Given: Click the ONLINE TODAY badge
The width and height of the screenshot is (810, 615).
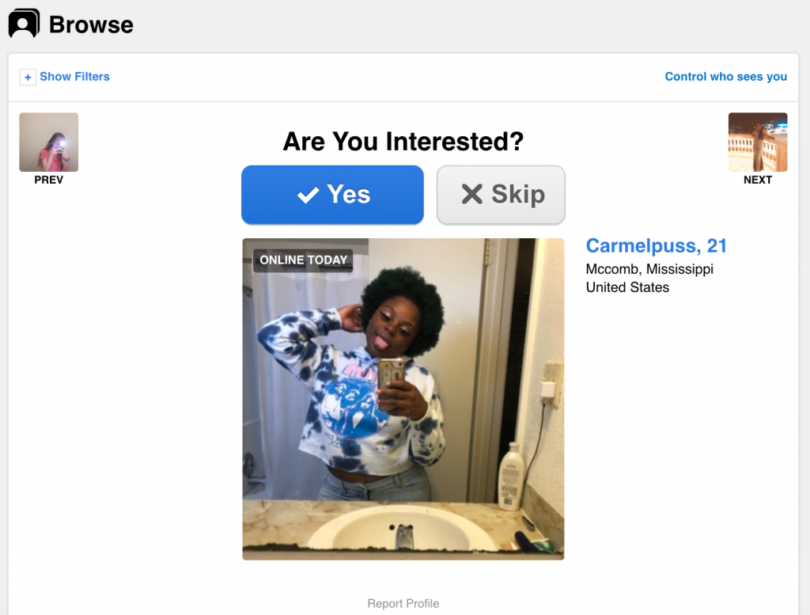Looking at the screenshot, I should [303, 260].
